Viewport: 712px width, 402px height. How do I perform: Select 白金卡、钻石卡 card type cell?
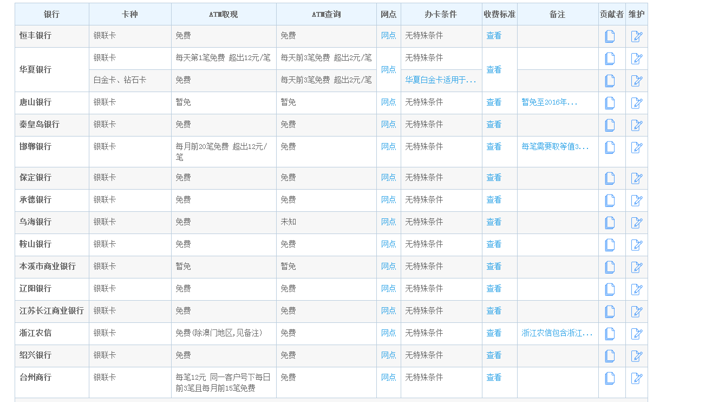[x=130, y=81]
